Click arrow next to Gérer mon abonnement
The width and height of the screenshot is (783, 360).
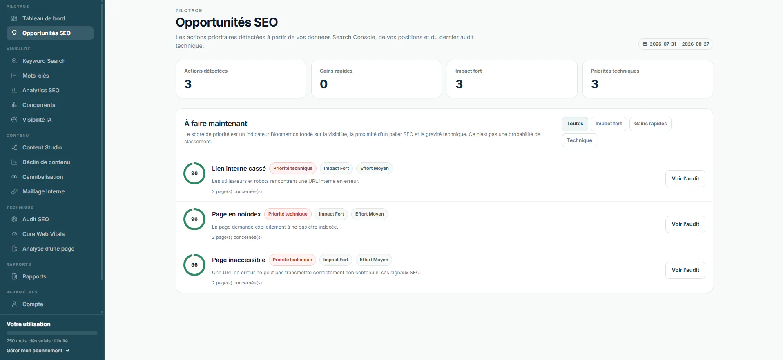click(x=68, y=351)
